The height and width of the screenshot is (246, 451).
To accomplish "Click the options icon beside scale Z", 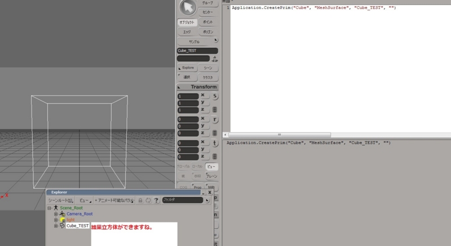I will pyautogui.click(x=215, y=110).
